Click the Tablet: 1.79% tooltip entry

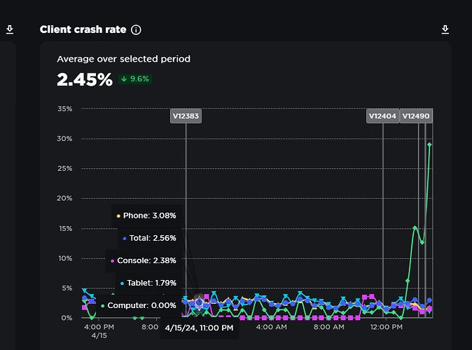point(148,283)
